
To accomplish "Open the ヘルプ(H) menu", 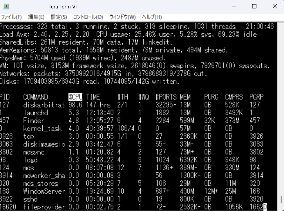I will [152, 17].
